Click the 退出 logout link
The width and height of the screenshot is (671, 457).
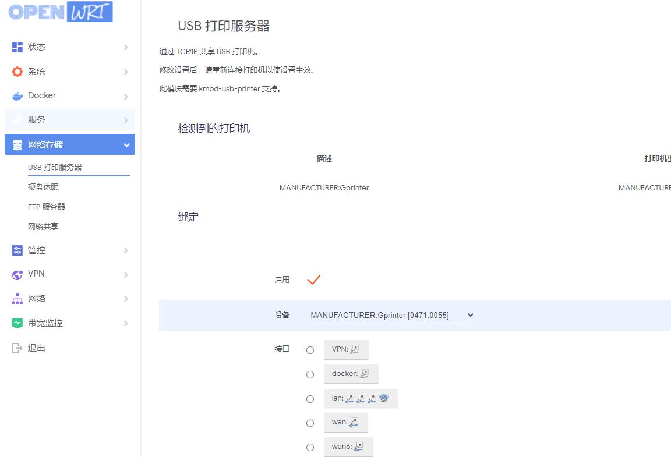(x=35, y=348)
